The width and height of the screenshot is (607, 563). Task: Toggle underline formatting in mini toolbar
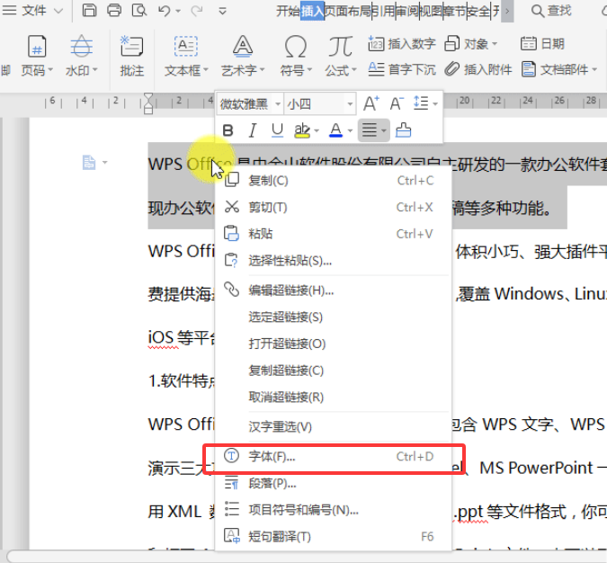277,130
